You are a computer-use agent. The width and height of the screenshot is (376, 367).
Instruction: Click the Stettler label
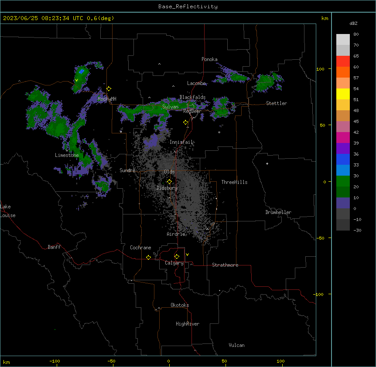click(x=277, y=103)
